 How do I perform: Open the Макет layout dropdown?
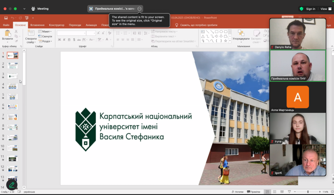[x=45, y=32]
